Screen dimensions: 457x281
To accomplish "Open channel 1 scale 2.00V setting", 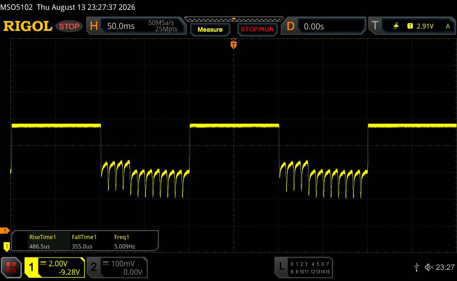I will 58,264.
